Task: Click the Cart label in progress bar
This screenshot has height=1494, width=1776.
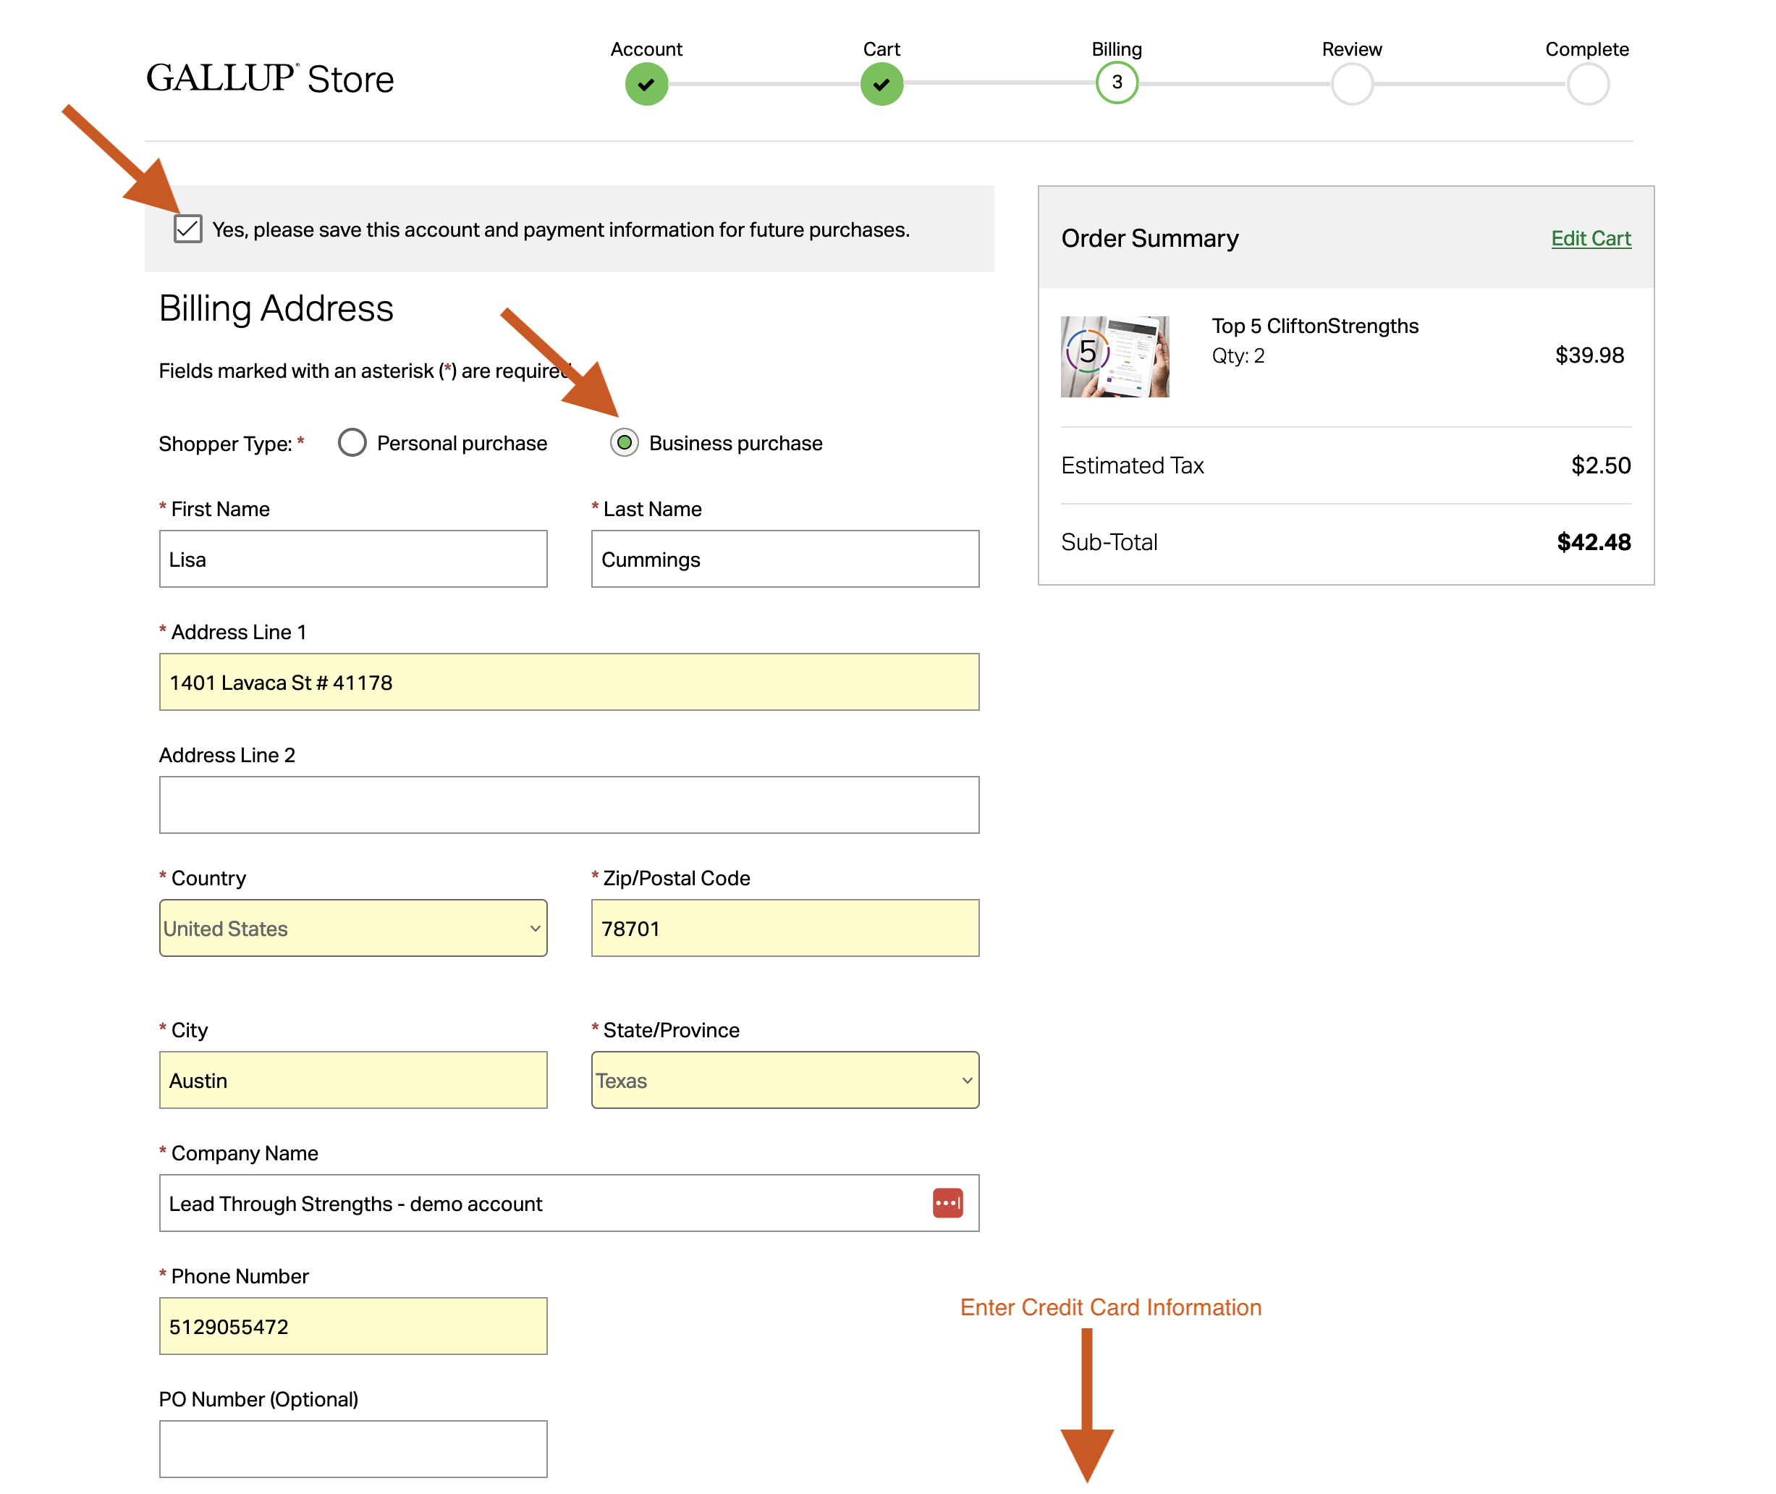Action: point(881,49)
